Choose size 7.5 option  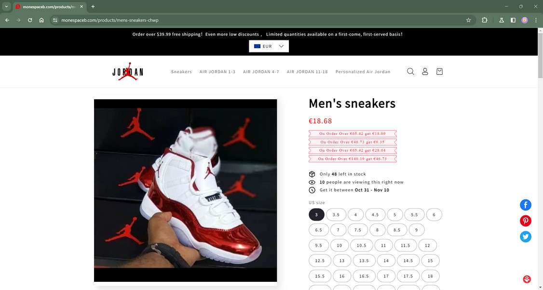358,230
